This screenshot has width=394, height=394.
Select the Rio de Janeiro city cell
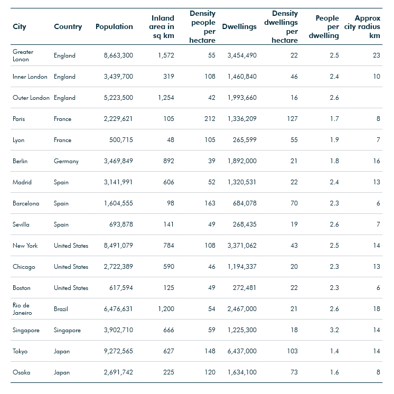point(22,309)
